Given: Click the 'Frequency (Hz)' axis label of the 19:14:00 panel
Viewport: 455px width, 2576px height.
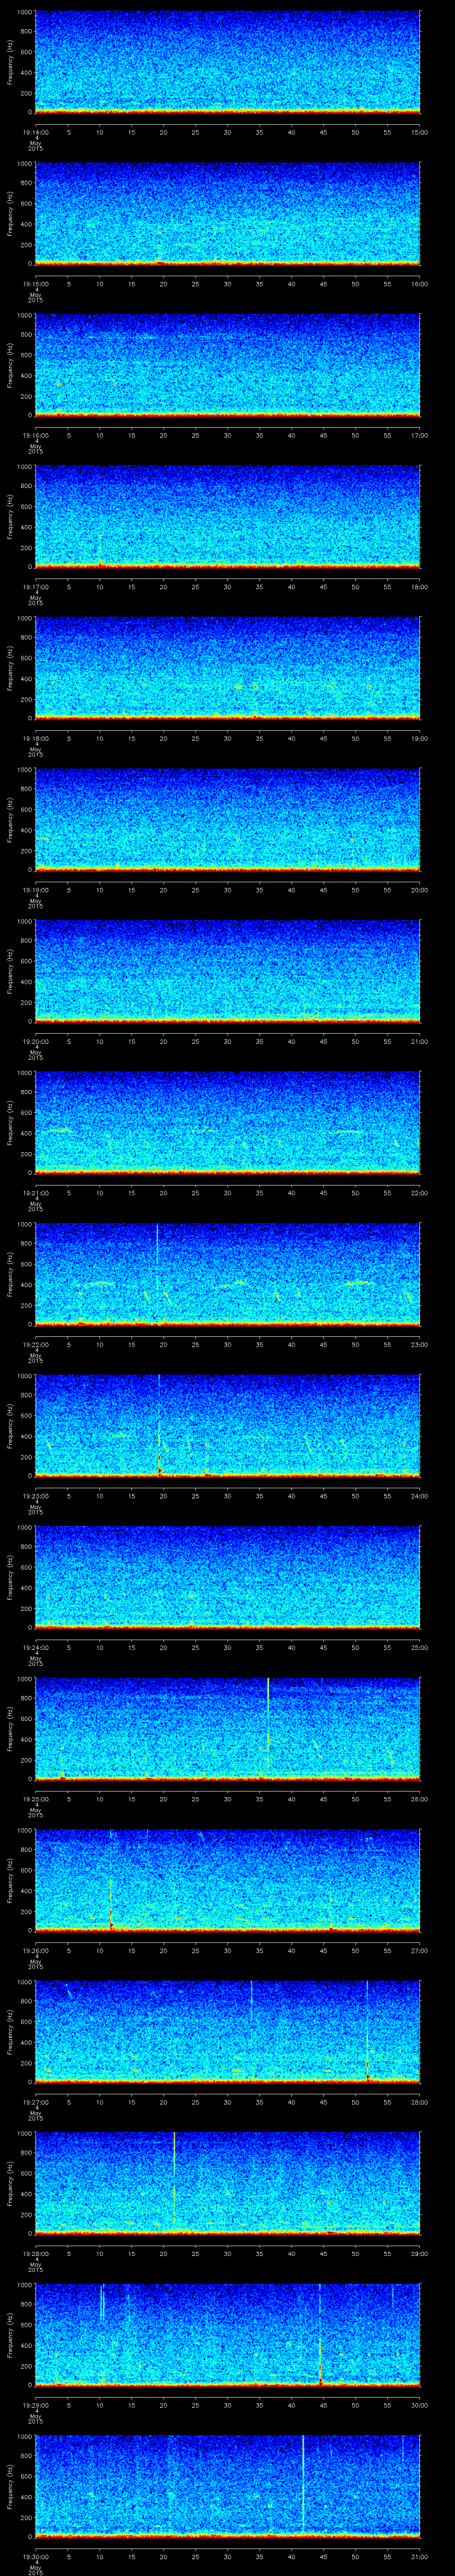Looking at the screenshot, I should point(10,62).
